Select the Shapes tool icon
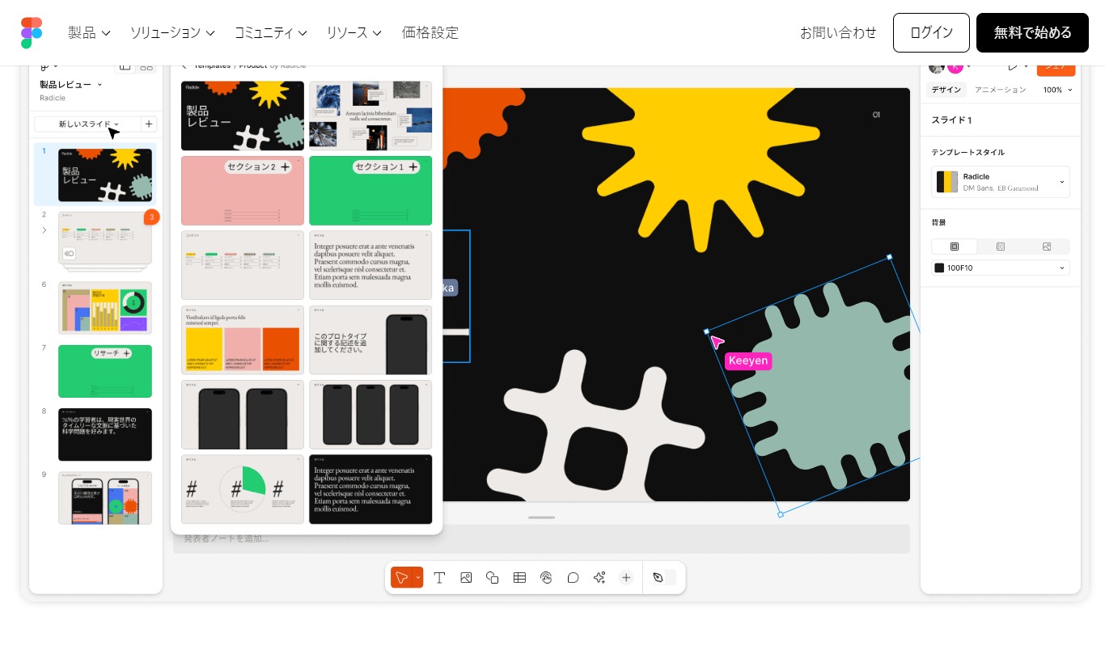 click(x=492, y=577)
